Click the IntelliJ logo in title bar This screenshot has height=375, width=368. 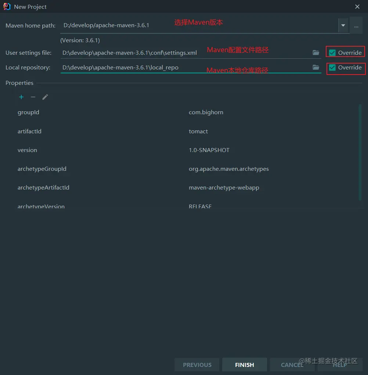tap(7, 7)
